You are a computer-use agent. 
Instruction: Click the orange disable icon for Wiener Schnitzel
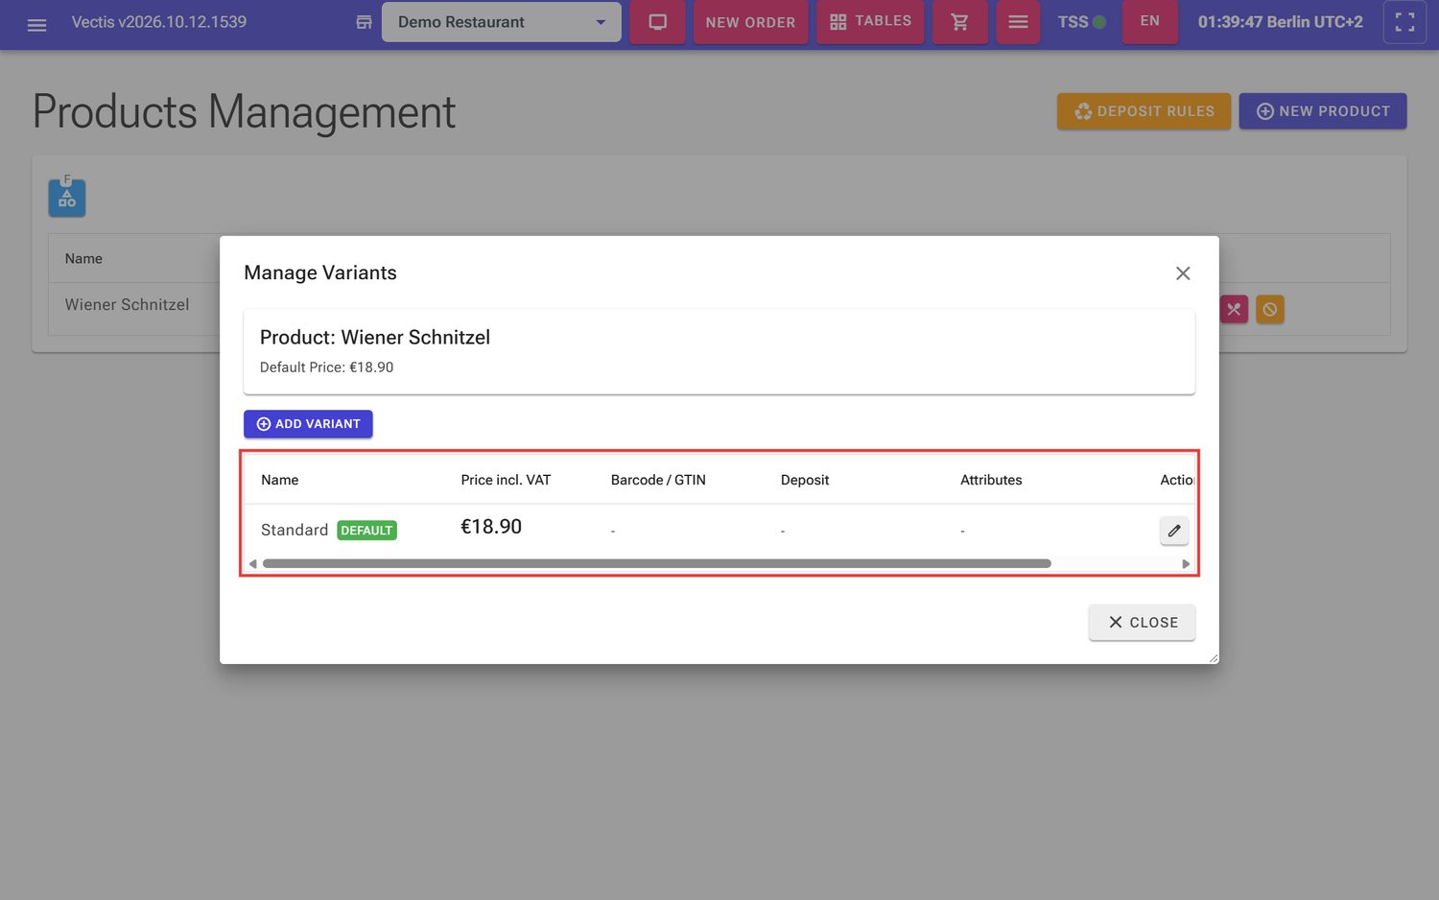click(1270, 309)
